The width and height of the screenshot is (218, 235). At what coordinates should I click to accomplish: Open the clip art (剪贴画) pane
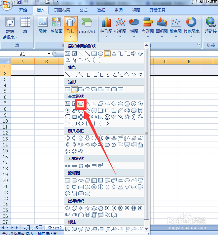coord(56,25)
